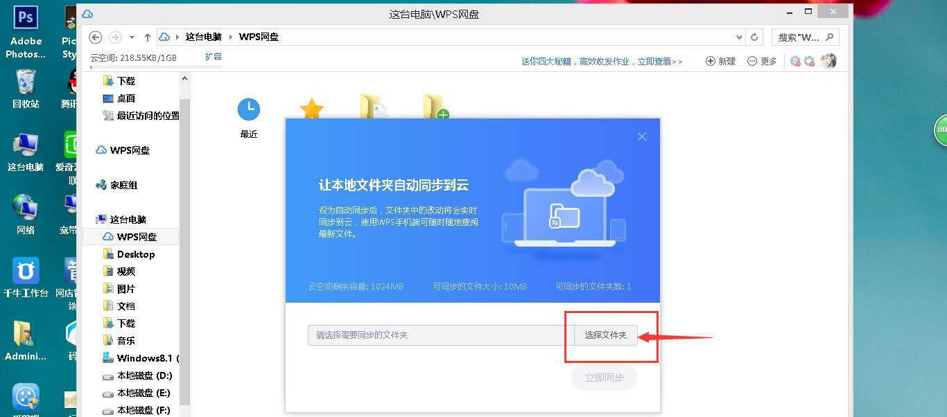Open the address bar dropdown arrow
This screenshot has height=417, width=947.
(739, 37)
